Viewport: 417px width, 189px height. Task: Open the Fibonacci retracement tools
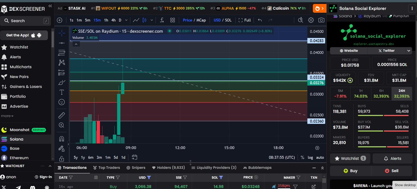pyautogui.click(x=62, y=53)
